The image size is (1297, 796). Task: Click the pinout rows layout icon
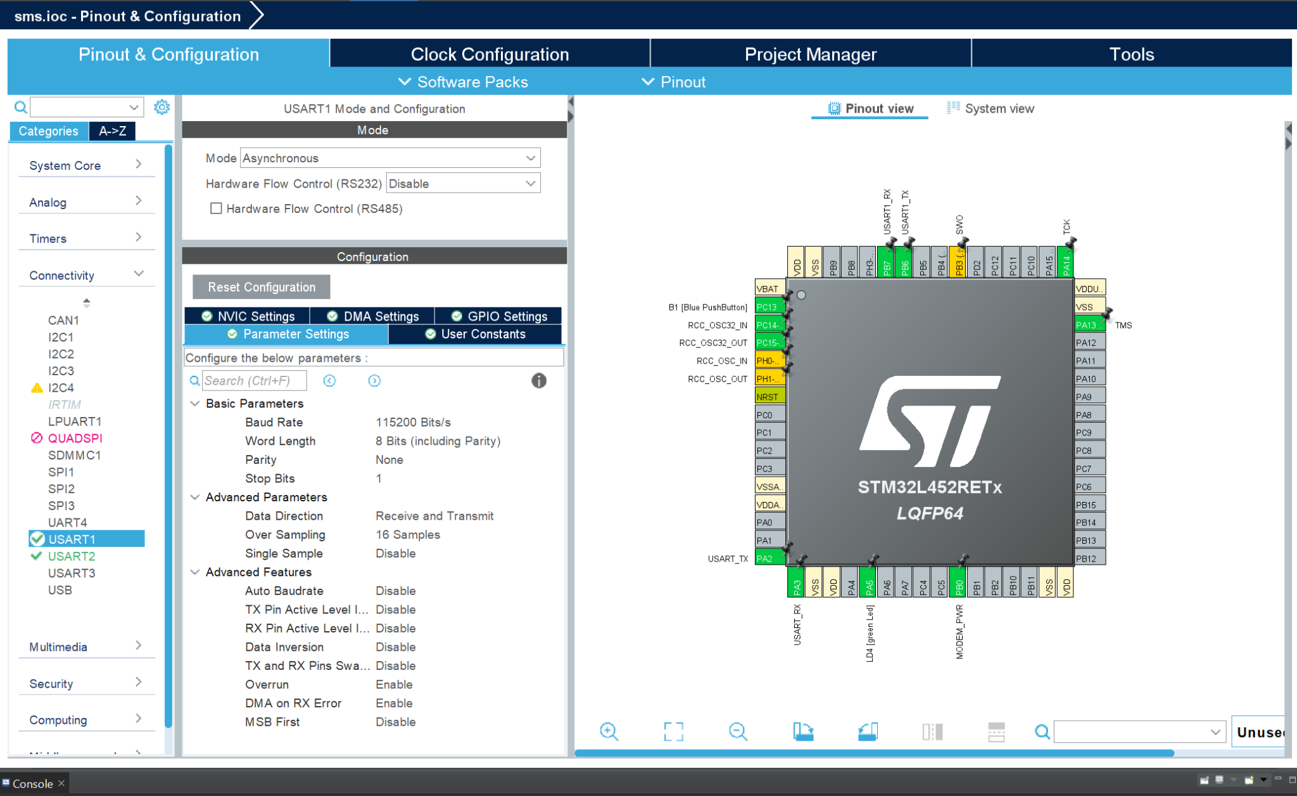[x=997, y=731]
